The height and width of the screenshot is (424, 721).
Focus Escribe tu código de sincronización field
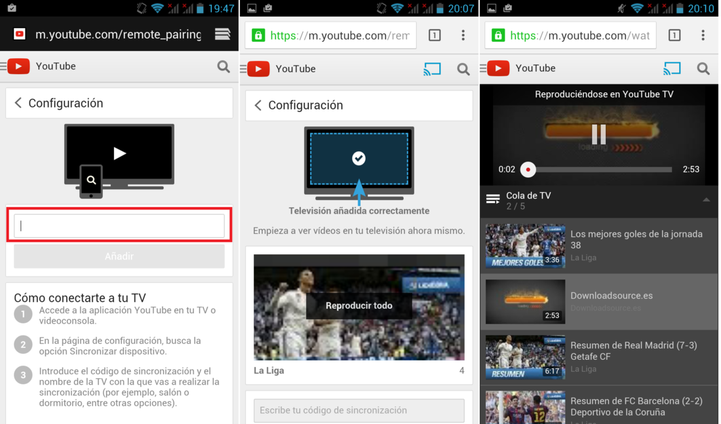click(359, 410)
